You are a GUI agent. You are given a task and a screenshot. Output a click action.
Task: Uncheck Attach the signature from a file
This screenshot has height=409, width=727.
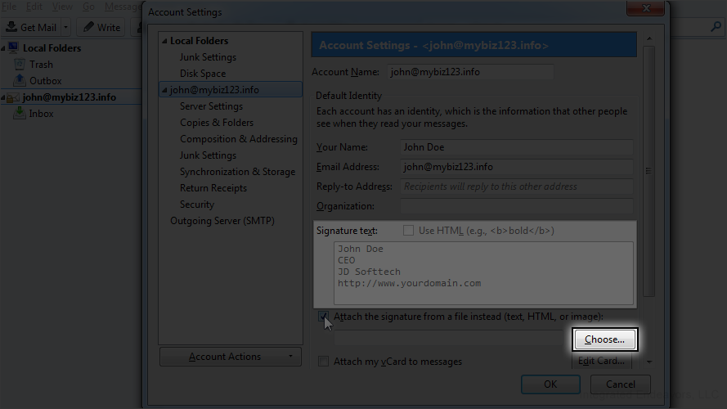click(x=323, y=317)
